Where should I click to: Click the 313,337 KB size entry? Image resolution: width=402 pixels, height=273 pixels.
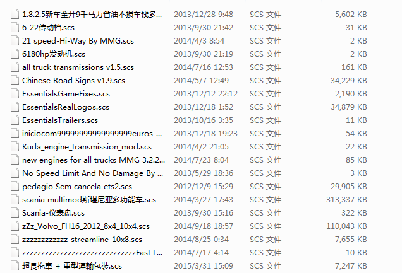click(346, 200)
